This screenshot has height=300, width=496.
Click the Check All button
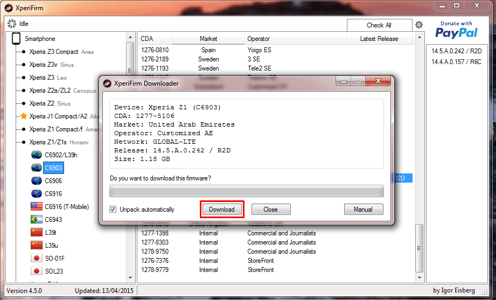(379, 25)
